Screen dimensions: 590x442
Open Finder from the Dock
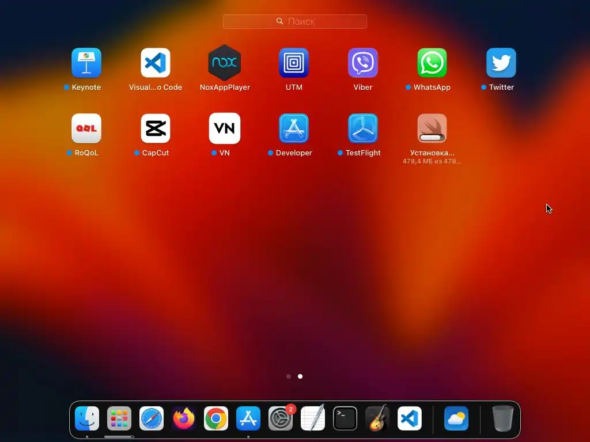[x=87, y=418]
